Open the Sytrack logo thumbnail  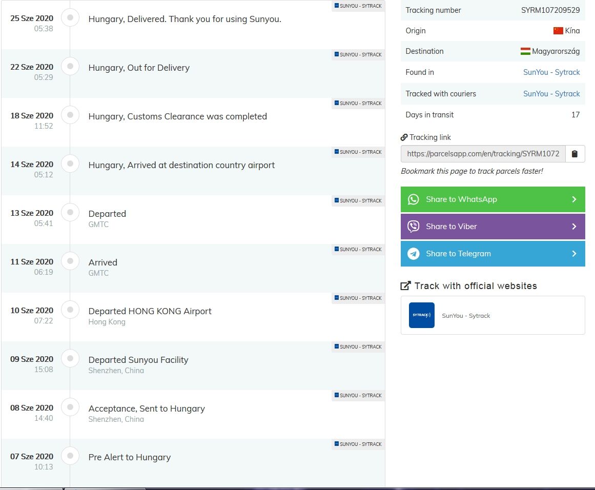422,315
